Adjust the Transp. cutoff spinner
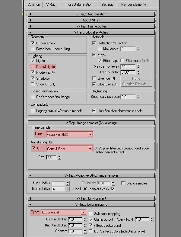This screenshot has width=181, height=237. (138, 72)
